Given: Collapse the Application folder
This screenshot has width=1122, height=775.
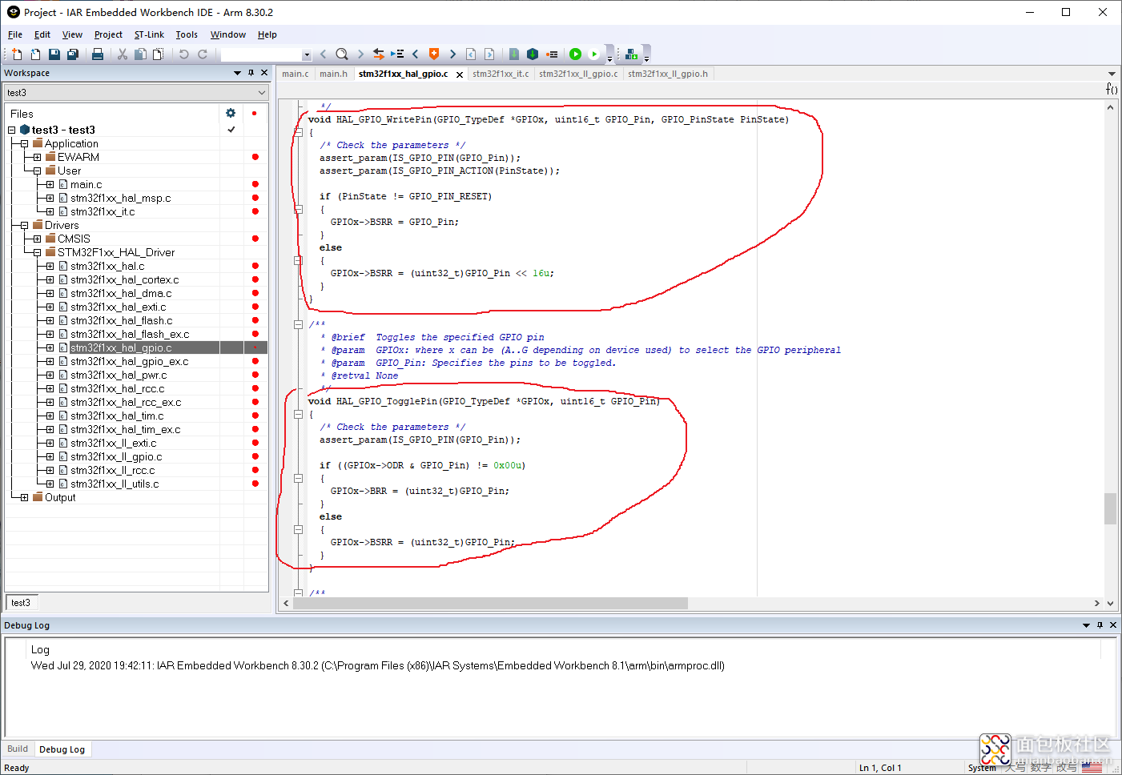Looking at the screenshot, I should [x=24, y=144].
